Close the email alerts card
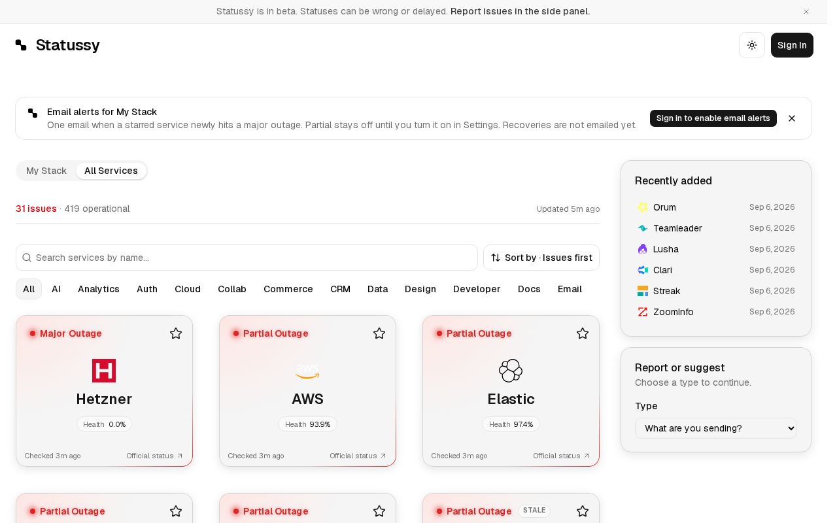Screen dimensions: 837x523 792,118
